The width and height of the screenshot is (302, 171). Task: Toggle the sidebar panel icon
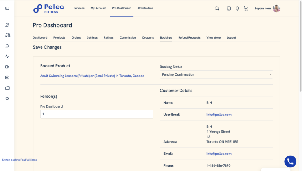[x=7, y=9]
